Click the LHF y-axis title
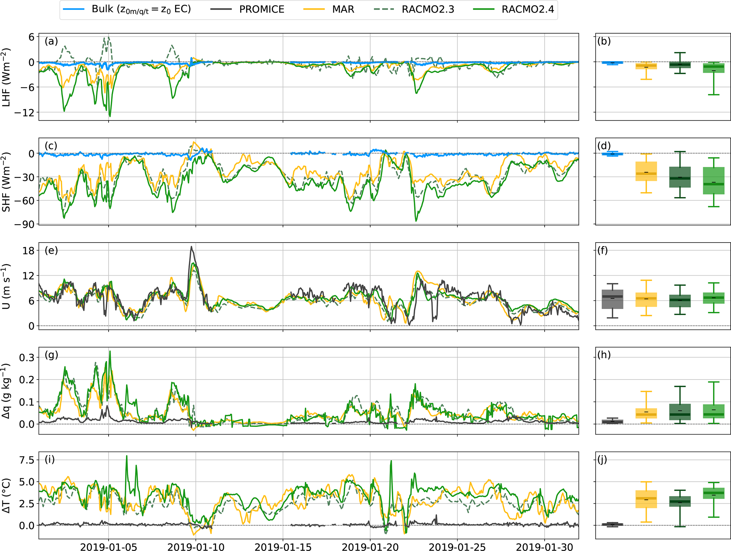This screenshot has height=551, width=731. pos(6,77)
